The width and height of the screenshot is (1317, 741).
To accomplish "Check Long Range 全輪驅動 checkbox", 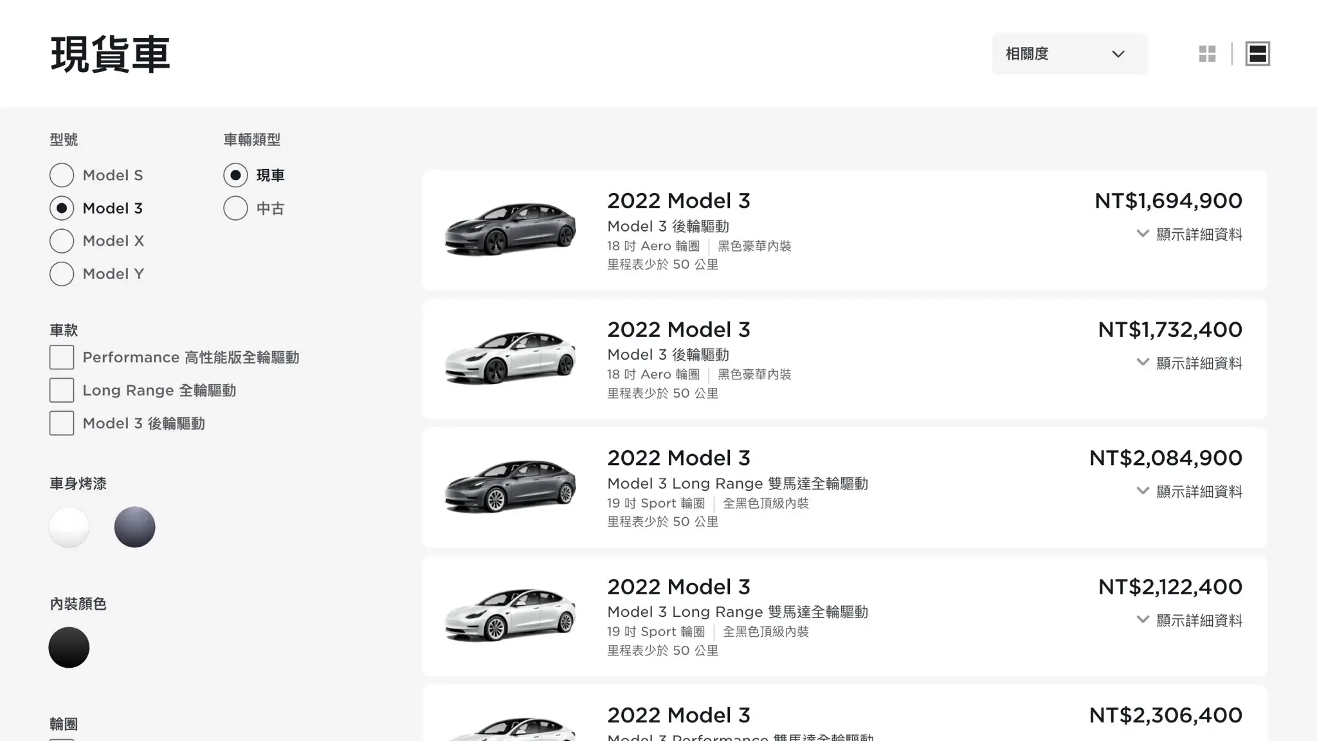I will (x=62, y=390).
